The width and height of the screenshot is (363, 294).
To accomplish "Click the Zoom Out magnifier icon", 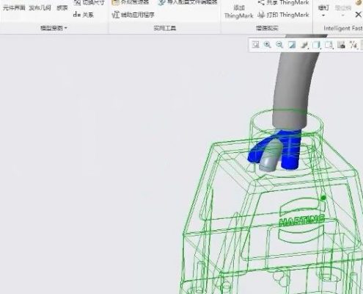I will click(279, 45).
